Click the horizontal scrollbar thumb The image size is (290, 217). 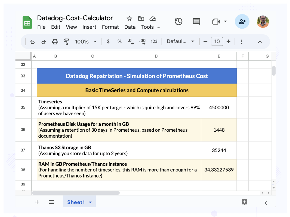click(76, 193)
